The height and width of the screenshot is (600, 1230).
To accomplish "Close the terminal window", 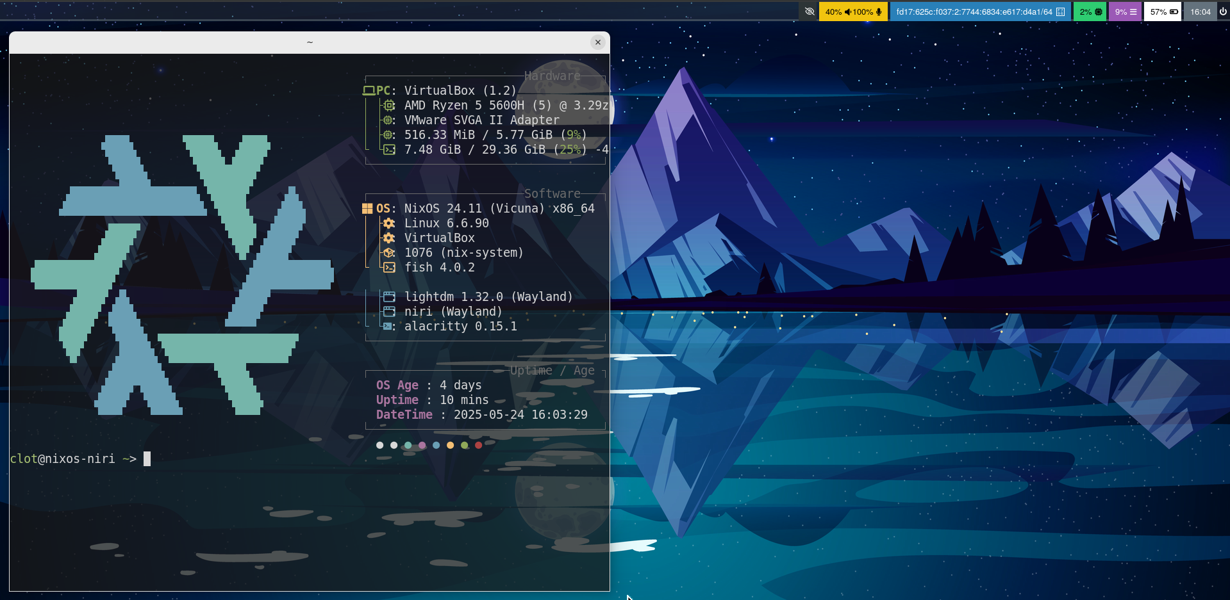I will tap(598, 42).
